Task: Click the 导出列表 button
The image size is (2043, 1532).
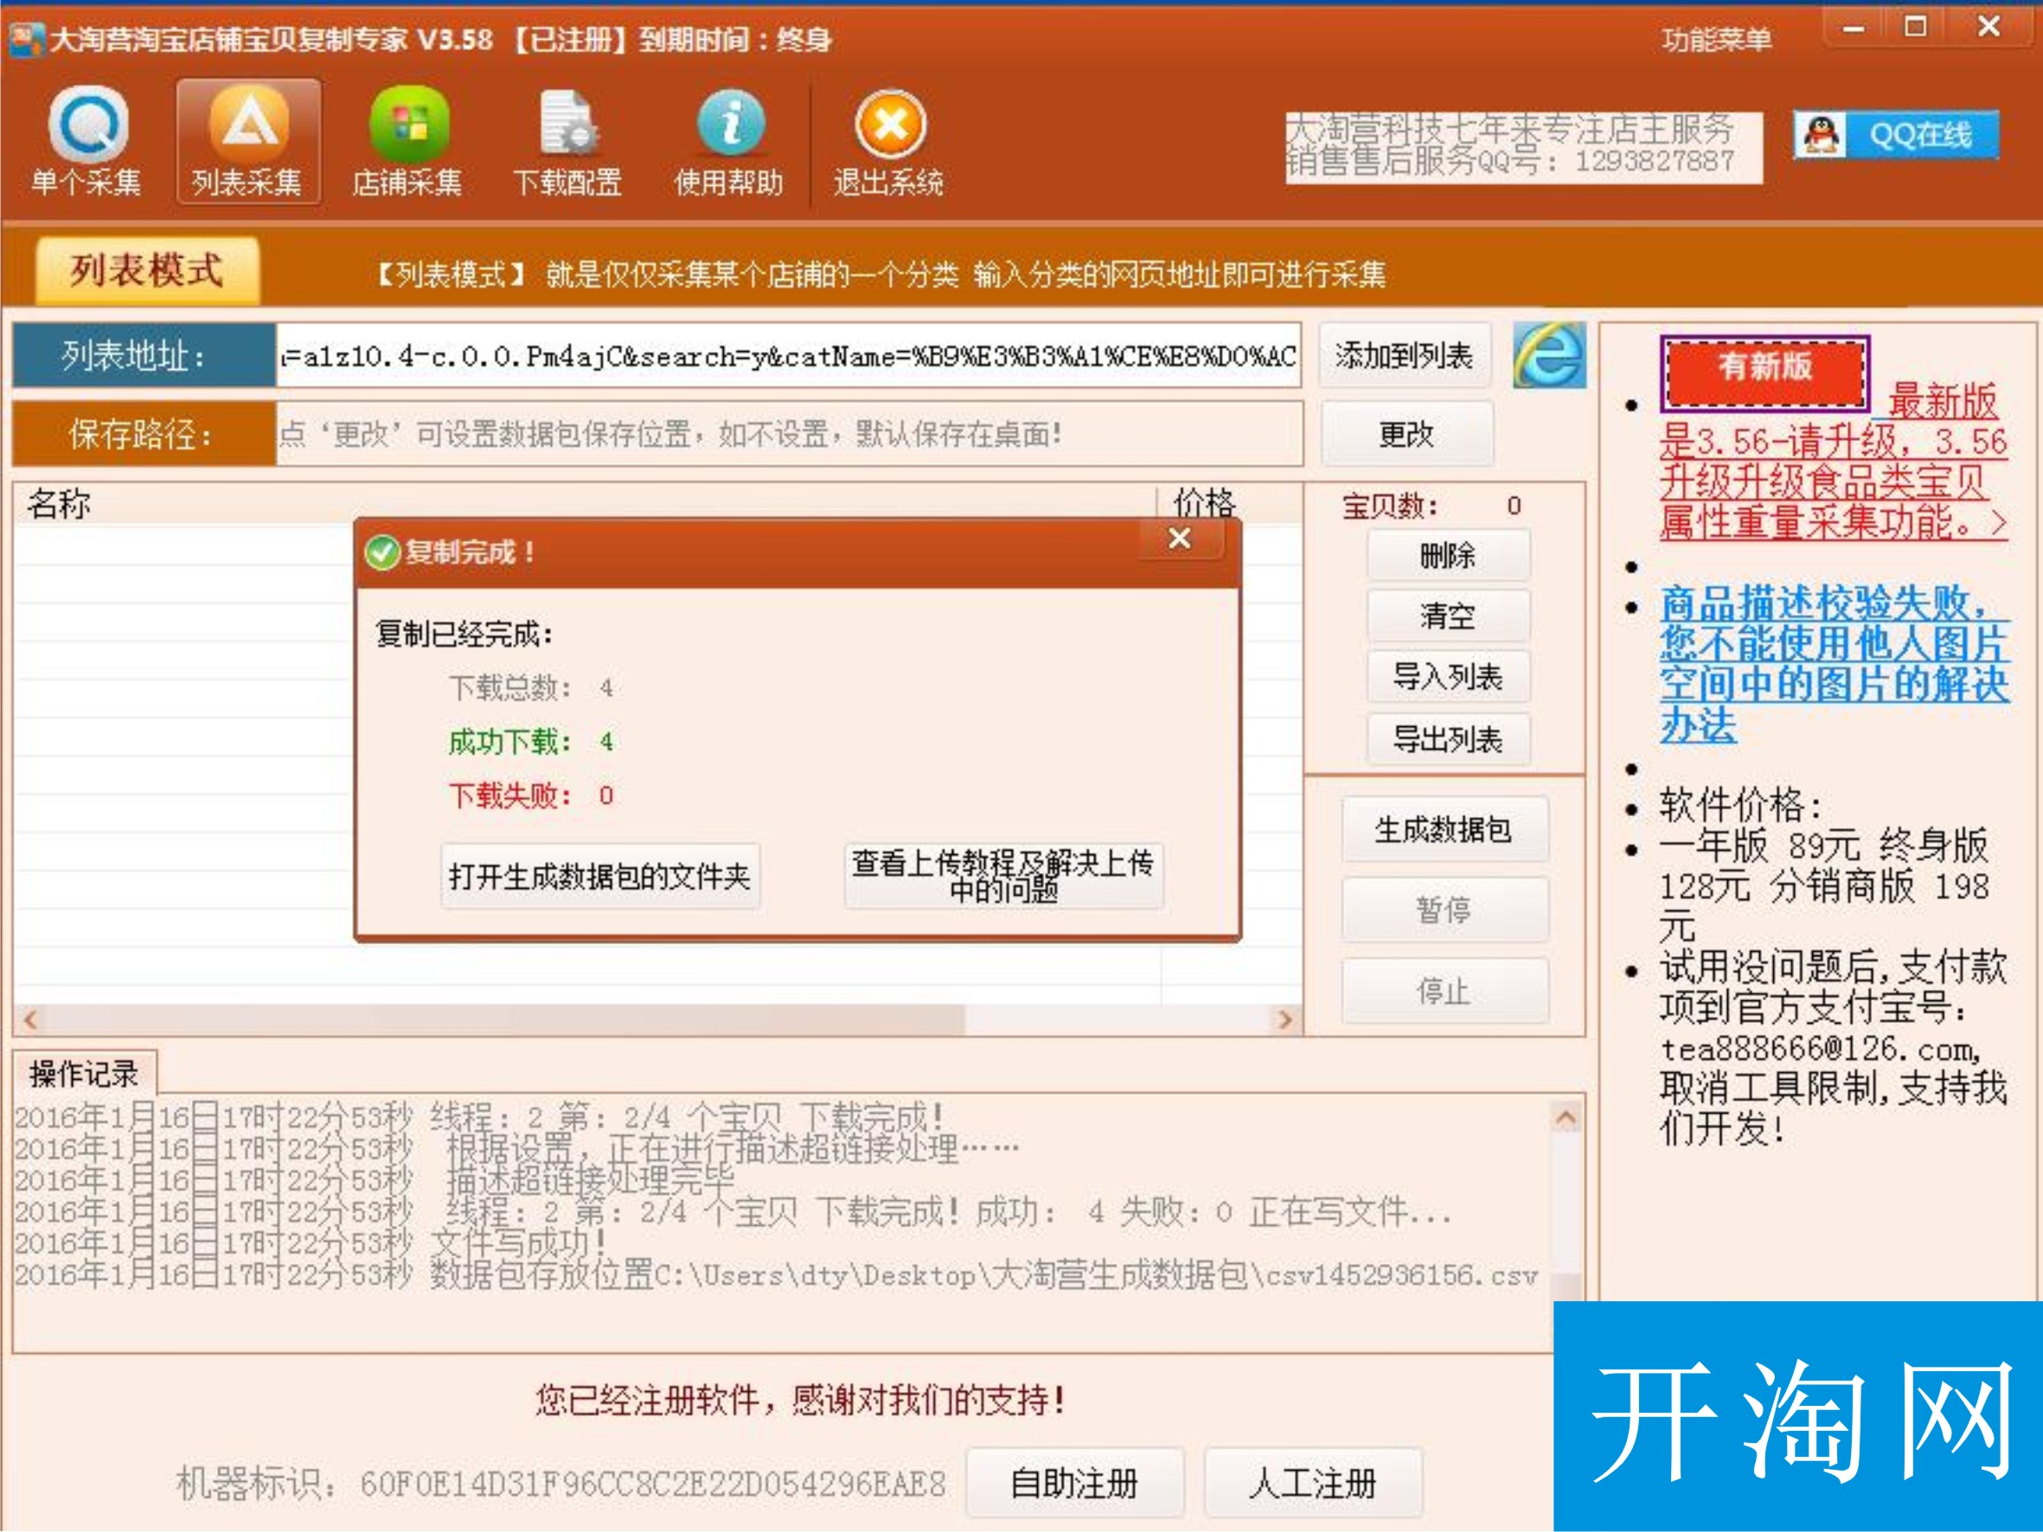Action: [x=1447, y=738]
